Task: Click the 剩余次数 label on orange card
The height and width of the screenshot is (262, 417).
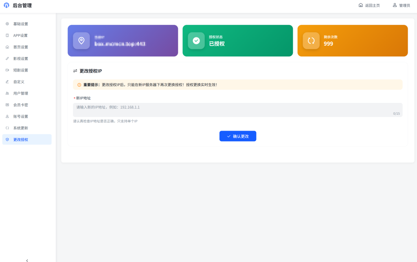Action: click(331, 37)
